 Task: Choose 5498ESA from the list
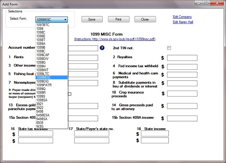51,115
